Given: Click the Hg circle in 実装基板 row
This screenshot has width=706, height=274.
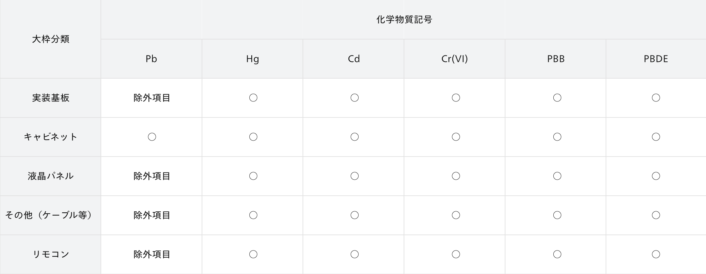Looking at the screenshot, I should [253, 98].
